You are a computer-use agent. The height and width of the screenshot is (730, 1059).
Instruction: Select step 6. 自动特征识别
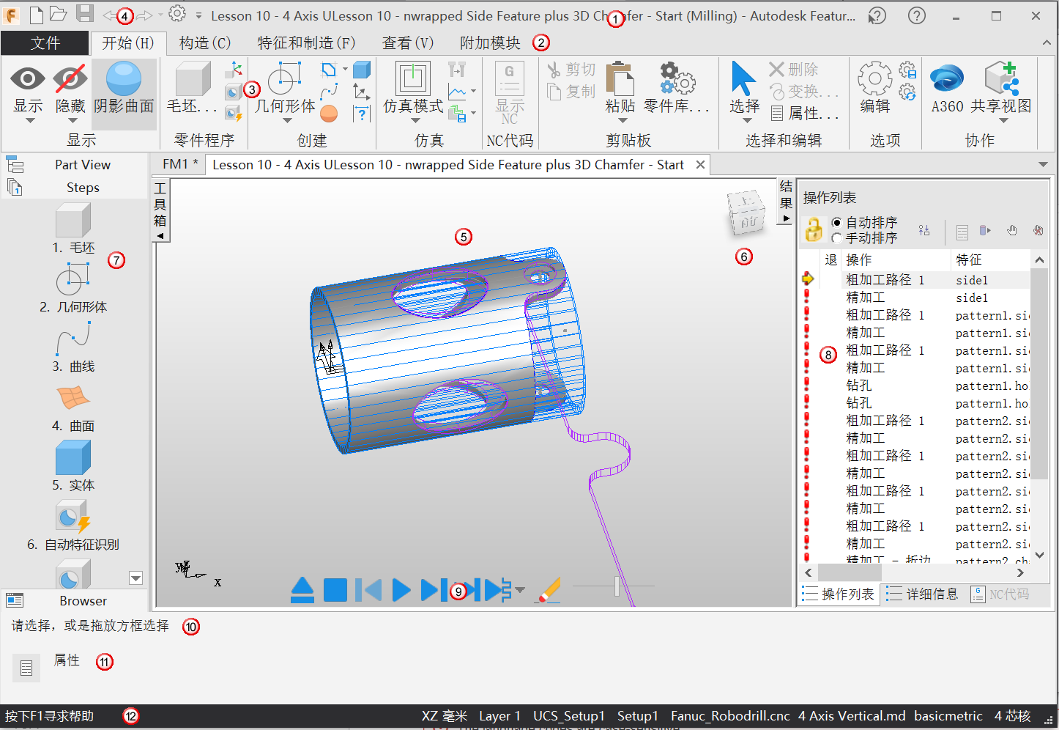coord(73,526)
